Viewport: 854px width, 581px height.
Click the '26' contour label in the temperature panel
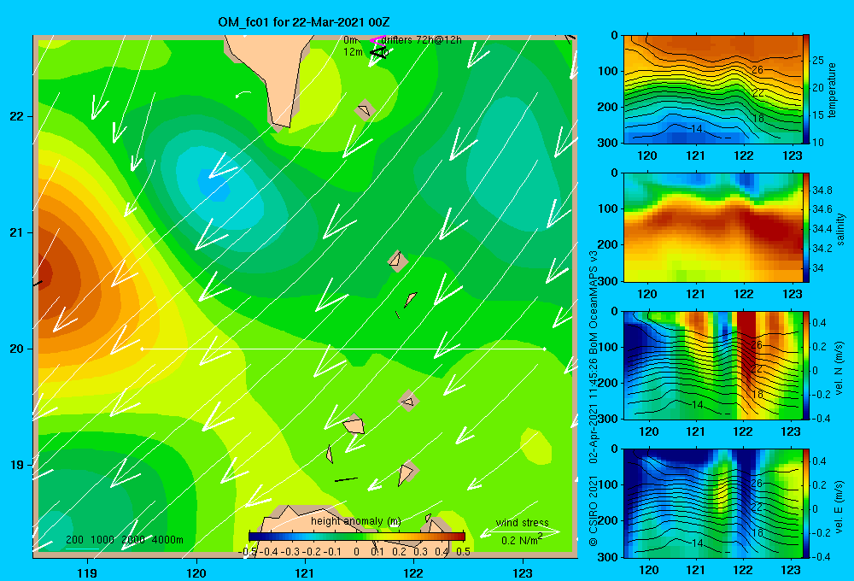(x=757, y=70)
